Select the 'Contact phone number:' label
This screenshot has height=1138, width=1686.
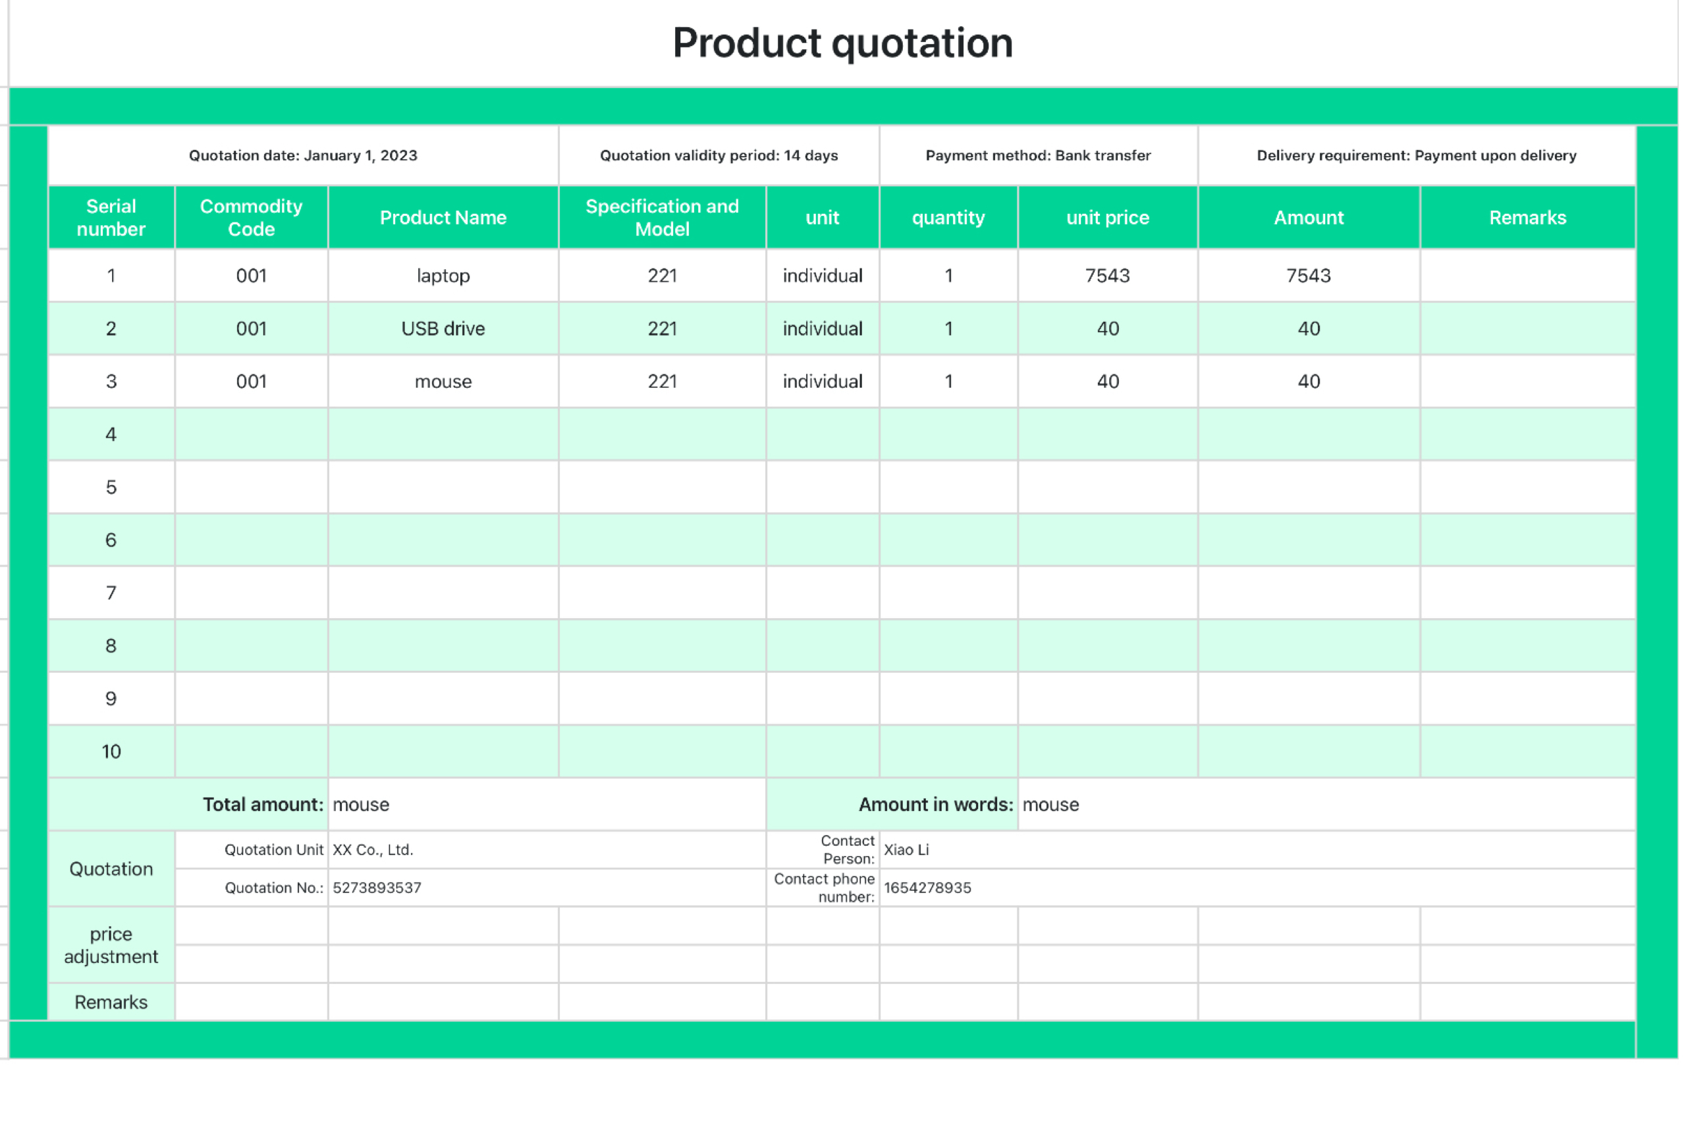823,888
